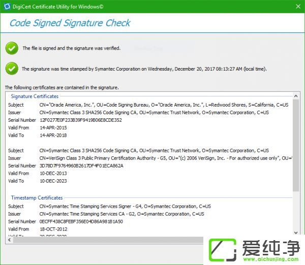Click the Valid To date 14-APR-2018
Image resolution: width=305 pixels, height=265 pixels.
click(x=53, y=136)
